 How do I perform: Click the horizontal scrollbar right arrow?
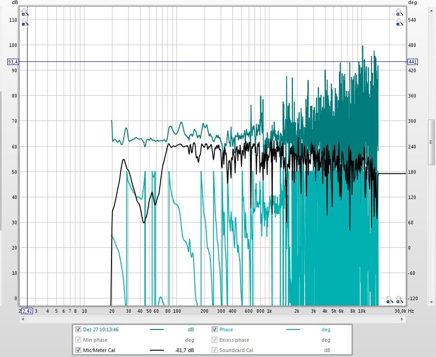(x=402, y=319)
